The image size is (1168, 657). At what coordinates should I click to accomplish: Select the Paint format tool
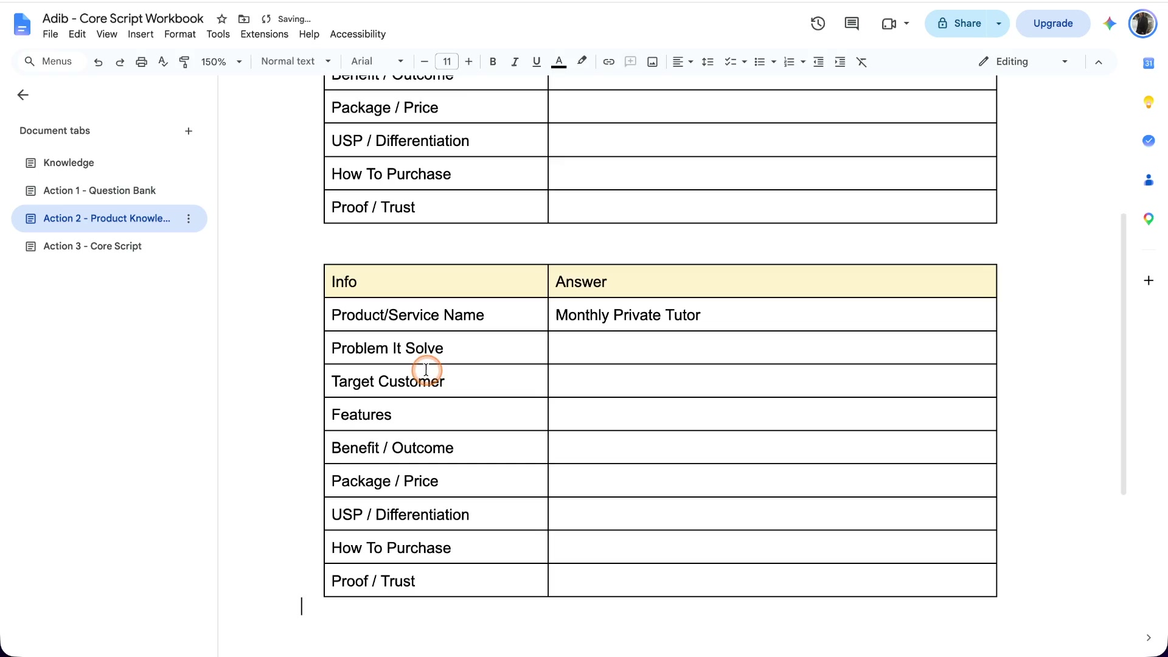pos(184,61)
